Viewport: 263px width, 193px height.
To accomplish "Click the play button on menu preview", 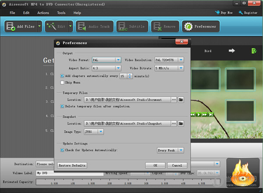I will coord(199,114).
